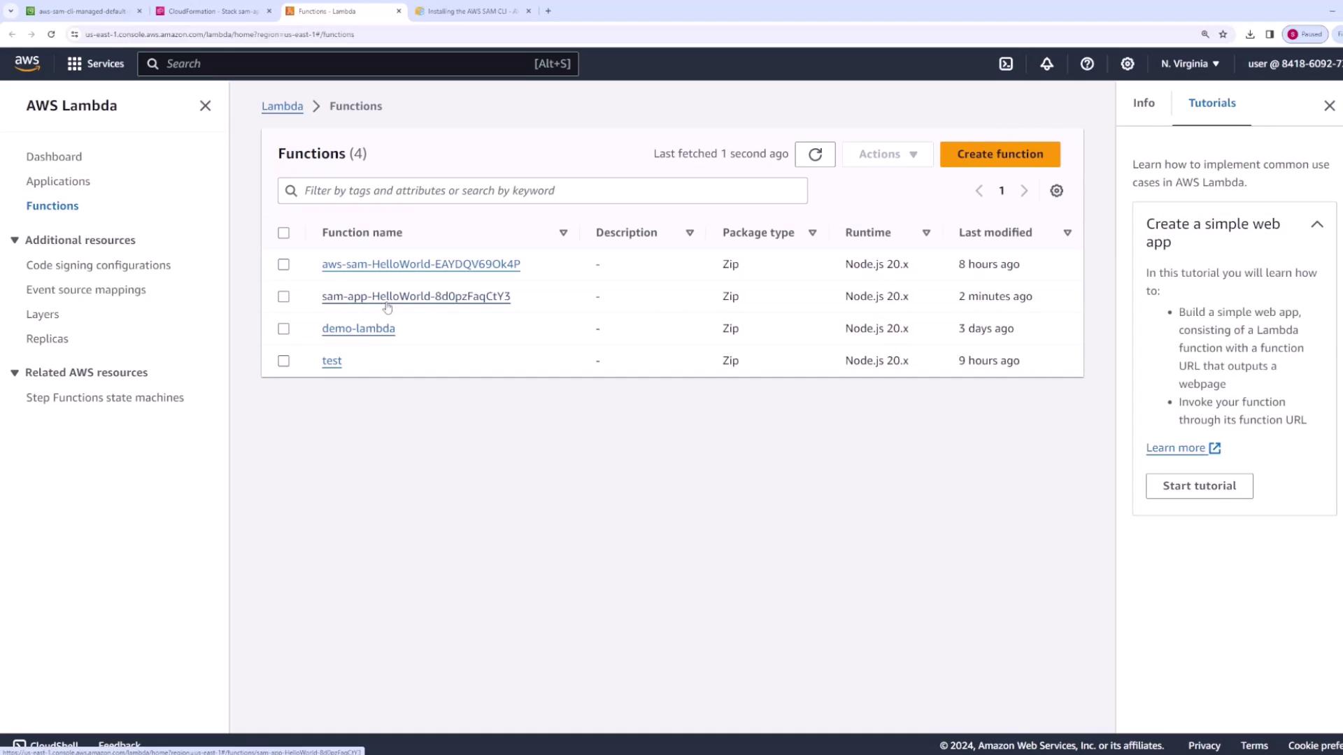Open Applications in the sidebar
This screenshot has height=755, width=1343.
[x=58, y=181]
